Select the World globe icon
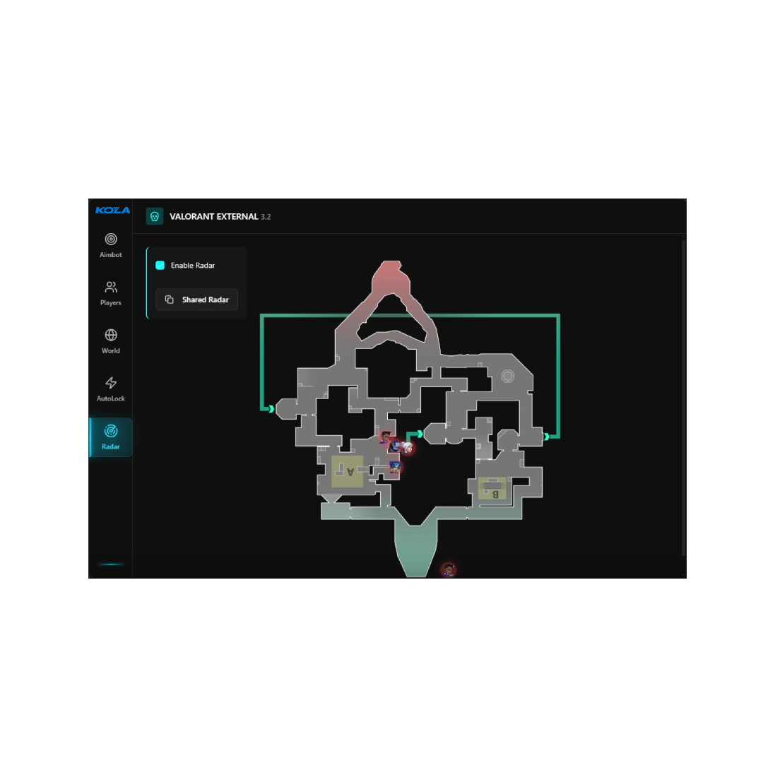 coord(111,341)
